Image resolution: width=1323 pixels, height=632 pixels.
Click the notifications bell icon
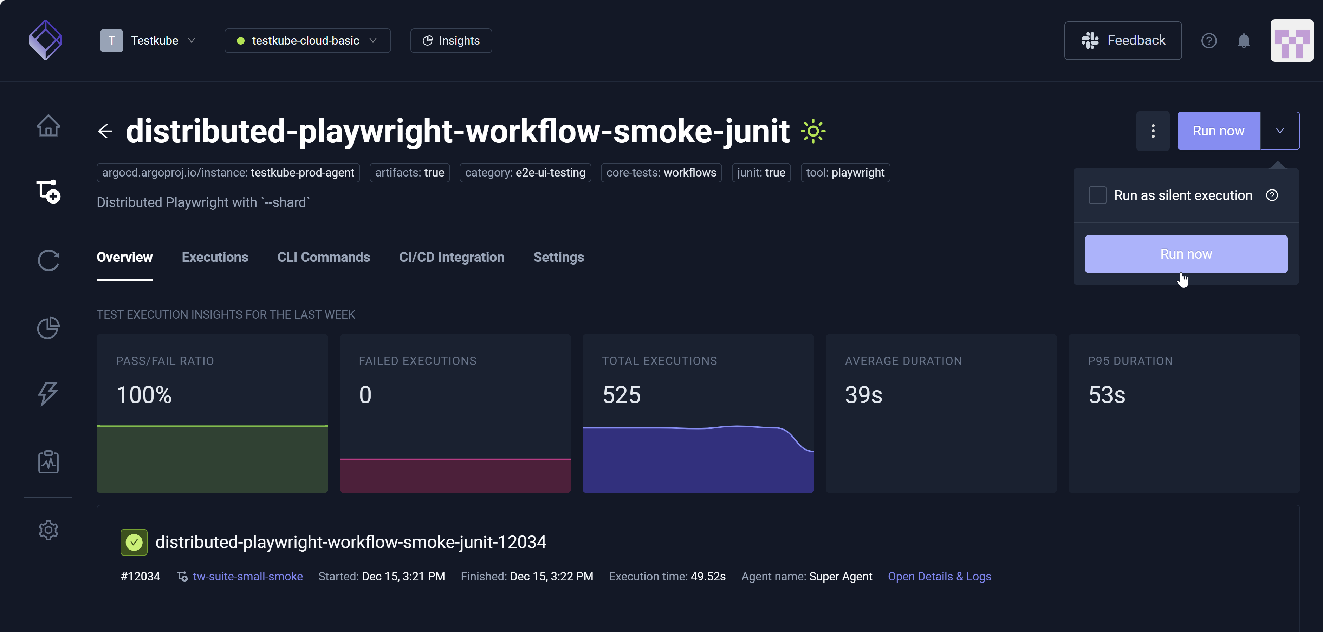coord(1243,40)
